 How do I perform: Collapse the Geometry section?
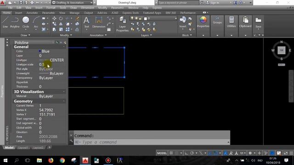click(64, 101)
